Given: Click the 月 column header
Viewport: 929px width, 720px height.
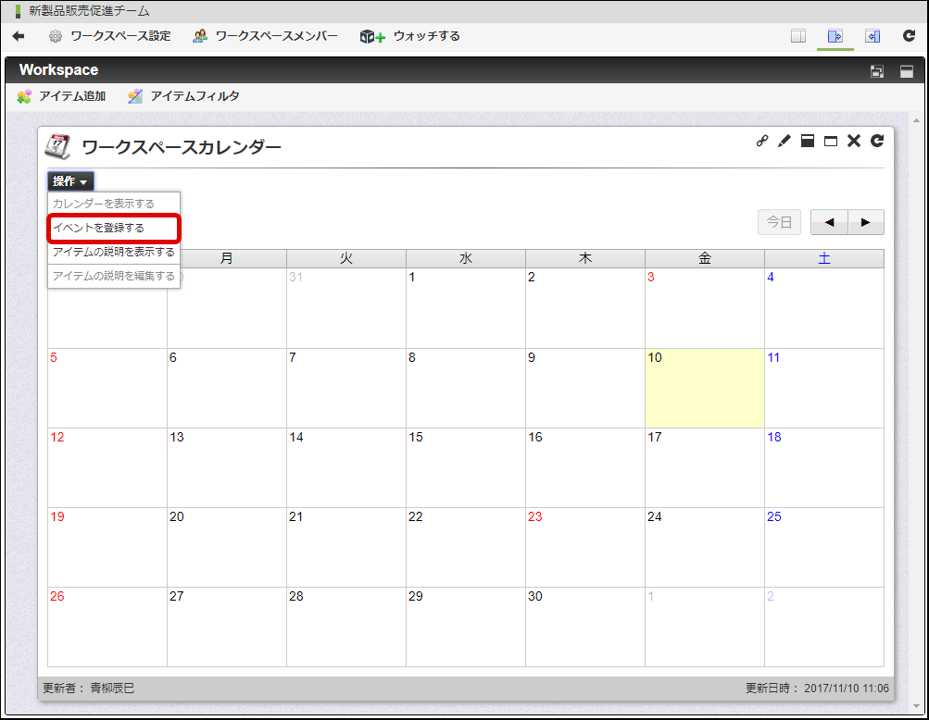Looking at the screenshot, I should coord(227,258).
